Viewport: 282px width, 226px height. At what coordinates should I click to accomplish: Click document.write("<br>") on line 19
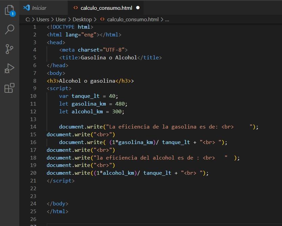(81, 165)
